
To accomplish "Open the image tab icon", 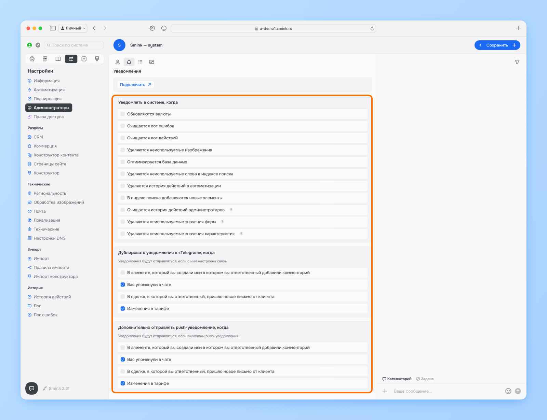I will (x=152, y=62).
